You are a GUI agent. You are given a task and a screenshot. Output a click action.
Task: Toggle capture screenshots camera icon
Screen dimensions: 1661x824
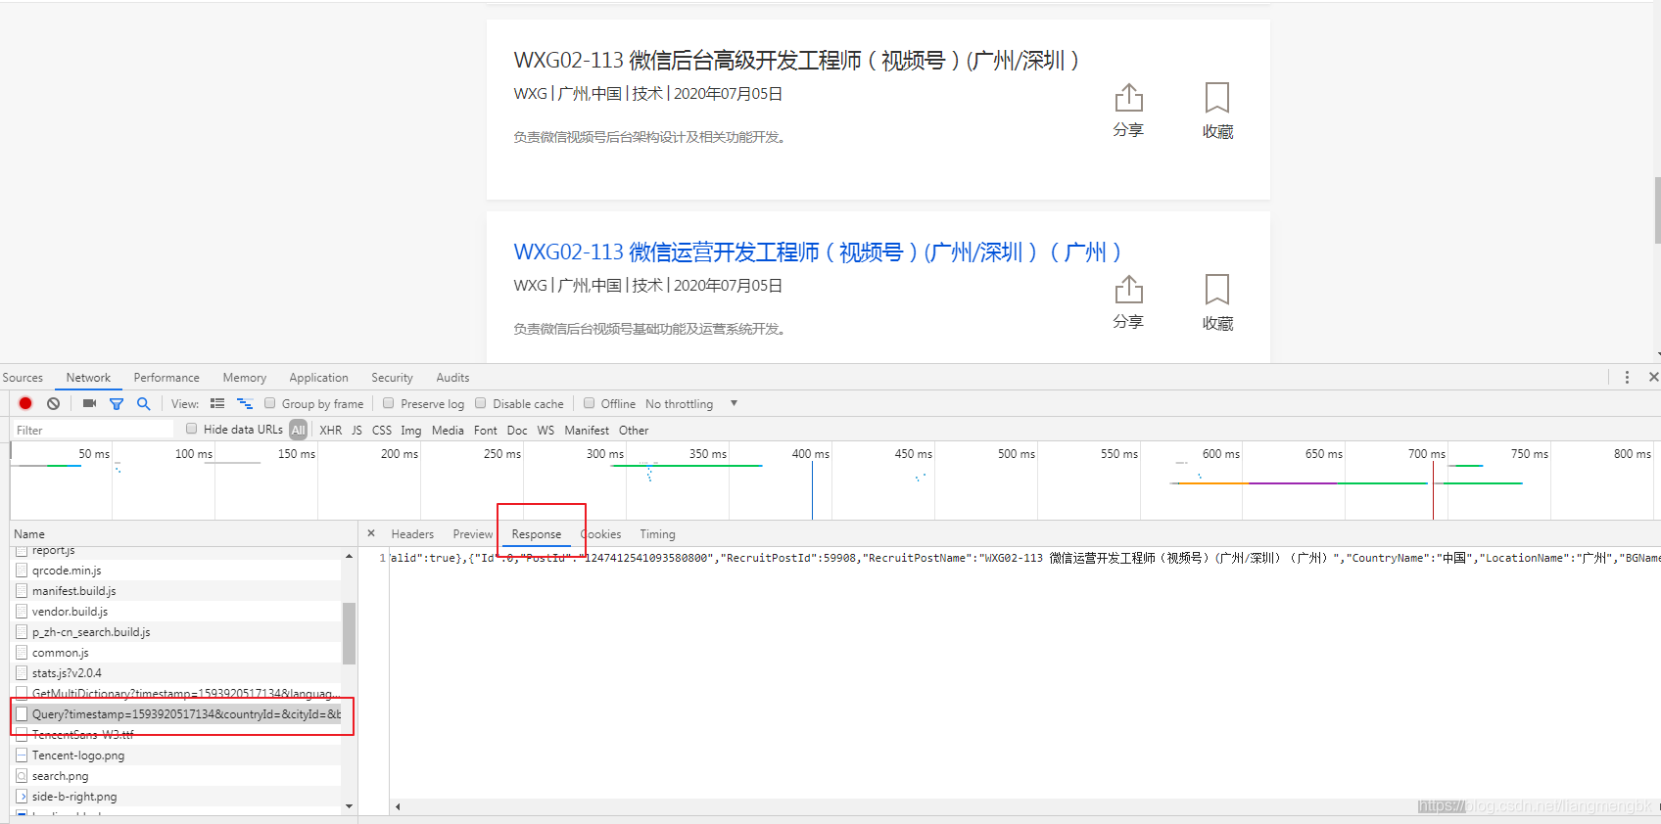click(x=89, y=403)
